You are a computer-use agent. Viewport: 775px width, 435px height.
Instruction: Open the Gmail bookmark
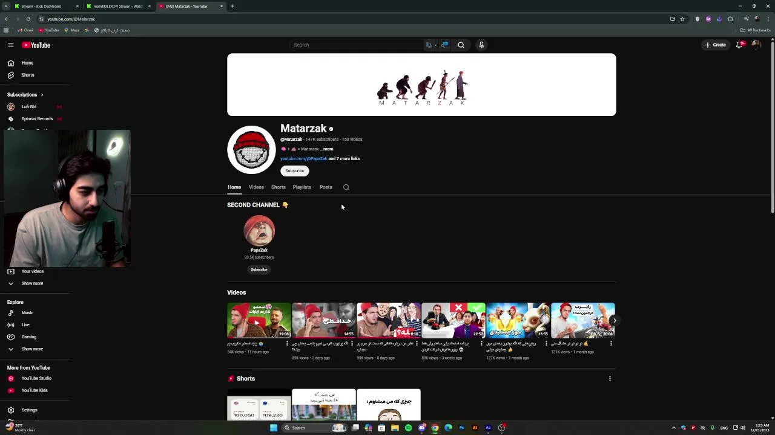[25, 30]
